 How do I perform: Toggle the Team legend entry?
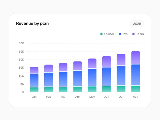coord(138,34)
